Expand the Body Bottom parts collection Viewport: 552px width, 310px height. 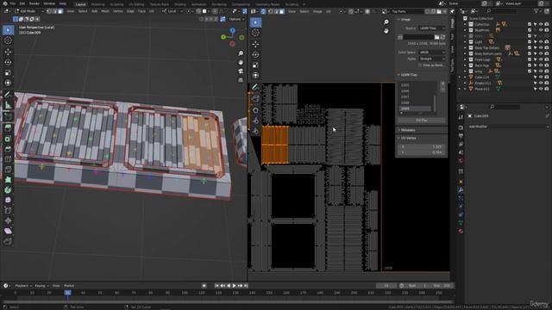coord(466,53)
